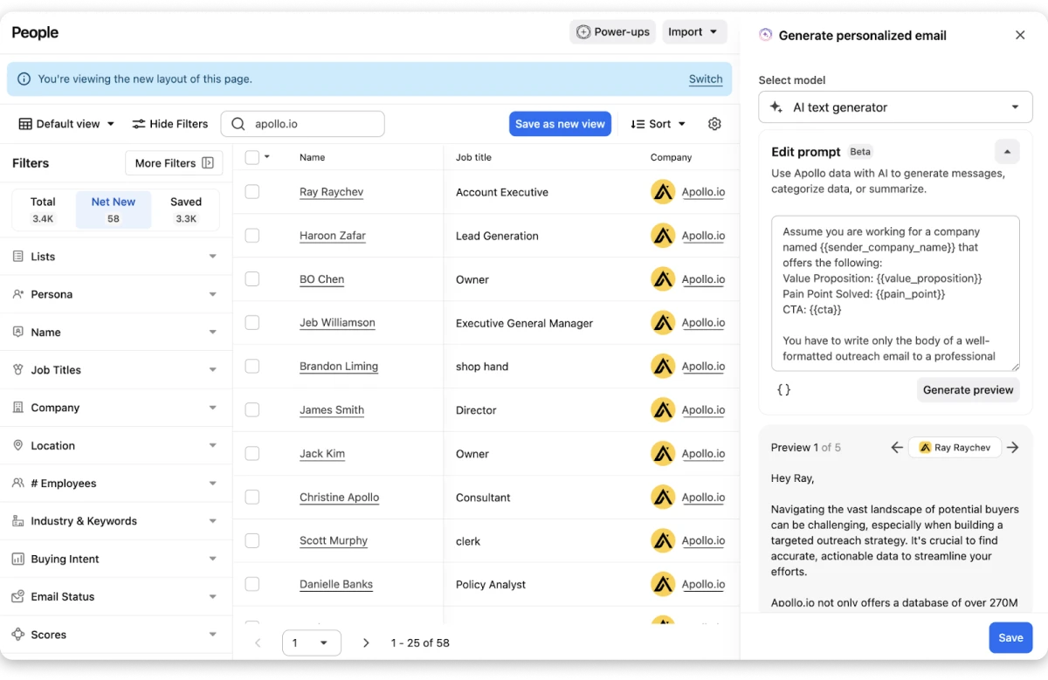Click the Switch layout link

(x=706, y=79)
